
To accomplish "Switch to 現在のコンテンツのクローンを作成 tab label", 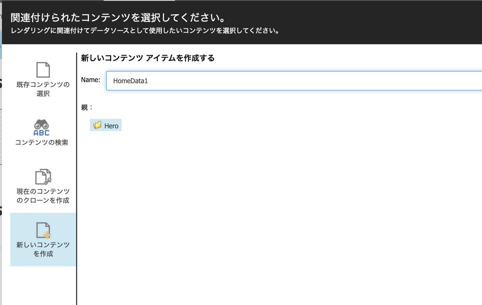I will [43, 196].
